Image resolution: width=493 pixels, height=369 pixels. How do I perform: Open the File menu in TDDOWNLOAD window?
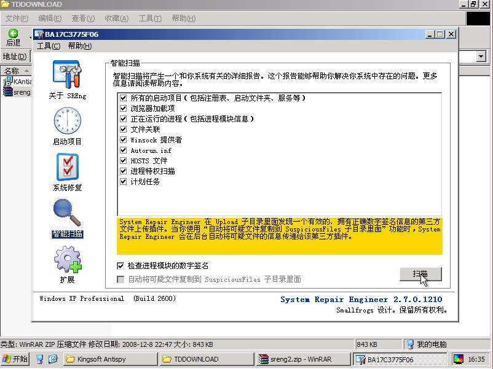click(x=17, y=18)
